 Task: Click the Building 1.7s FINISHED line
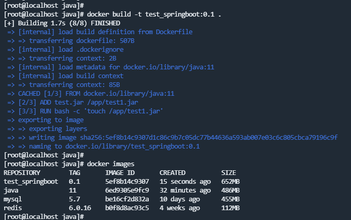(x=62, y=23)
